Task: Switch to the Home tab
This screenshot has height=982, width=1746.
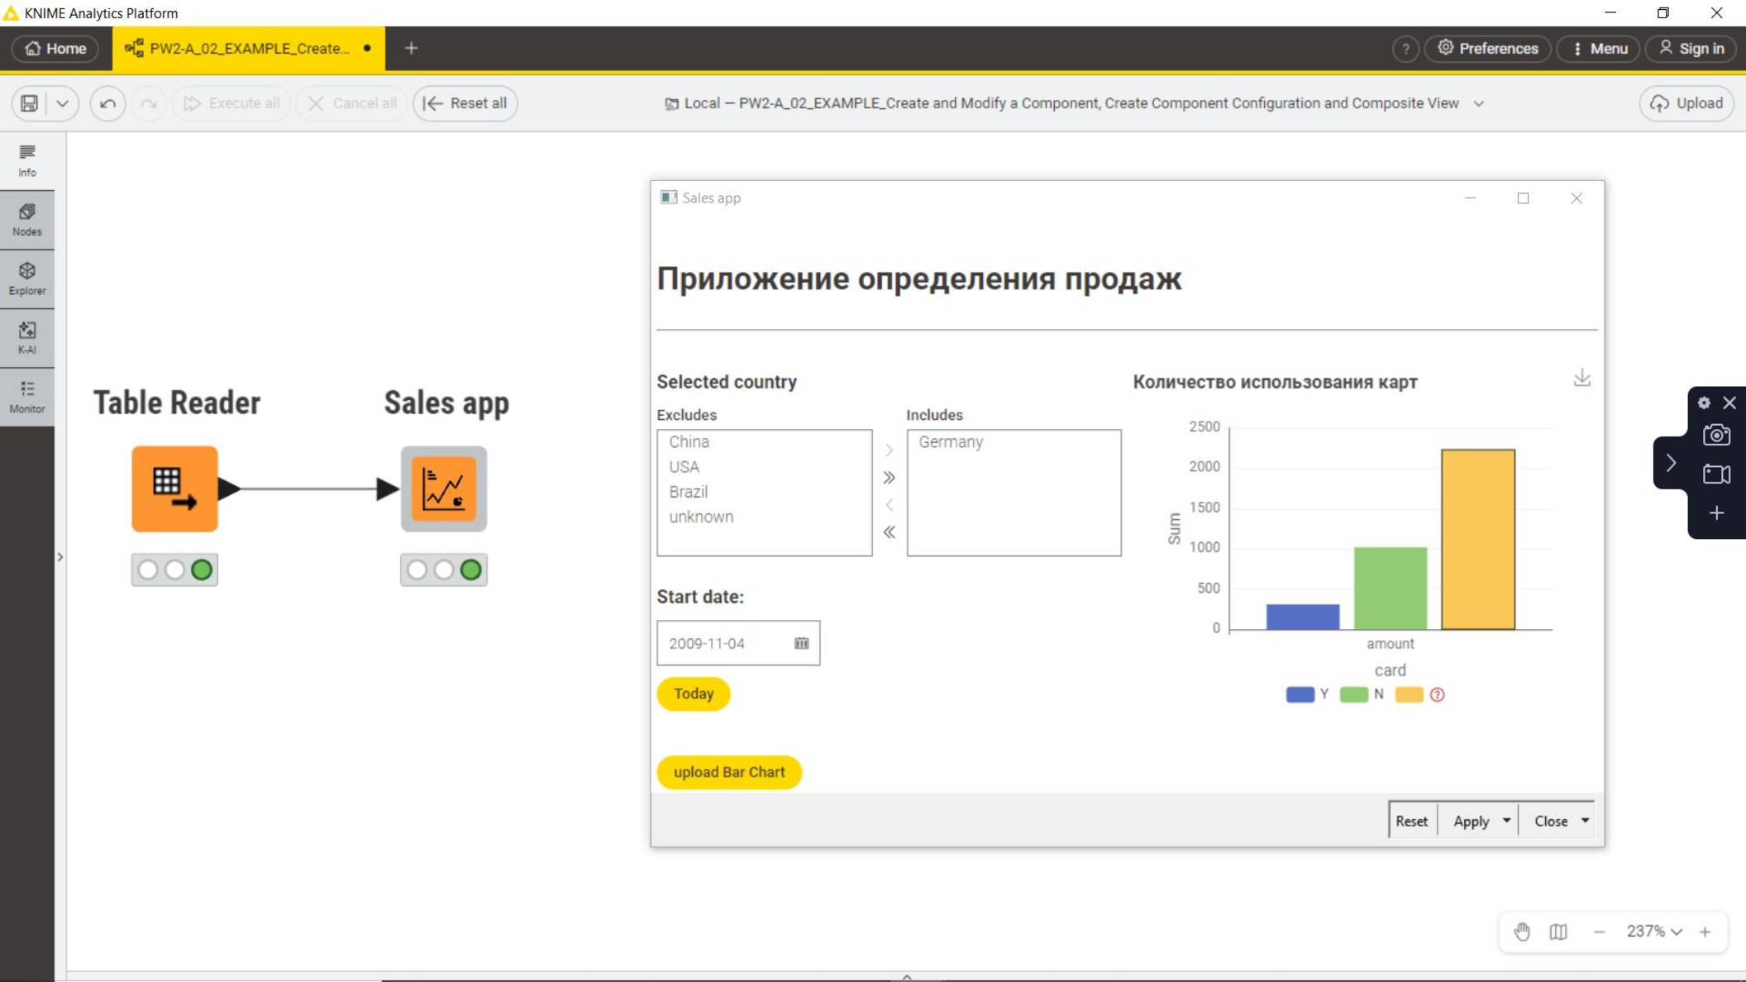Action: tap(56, 48)
